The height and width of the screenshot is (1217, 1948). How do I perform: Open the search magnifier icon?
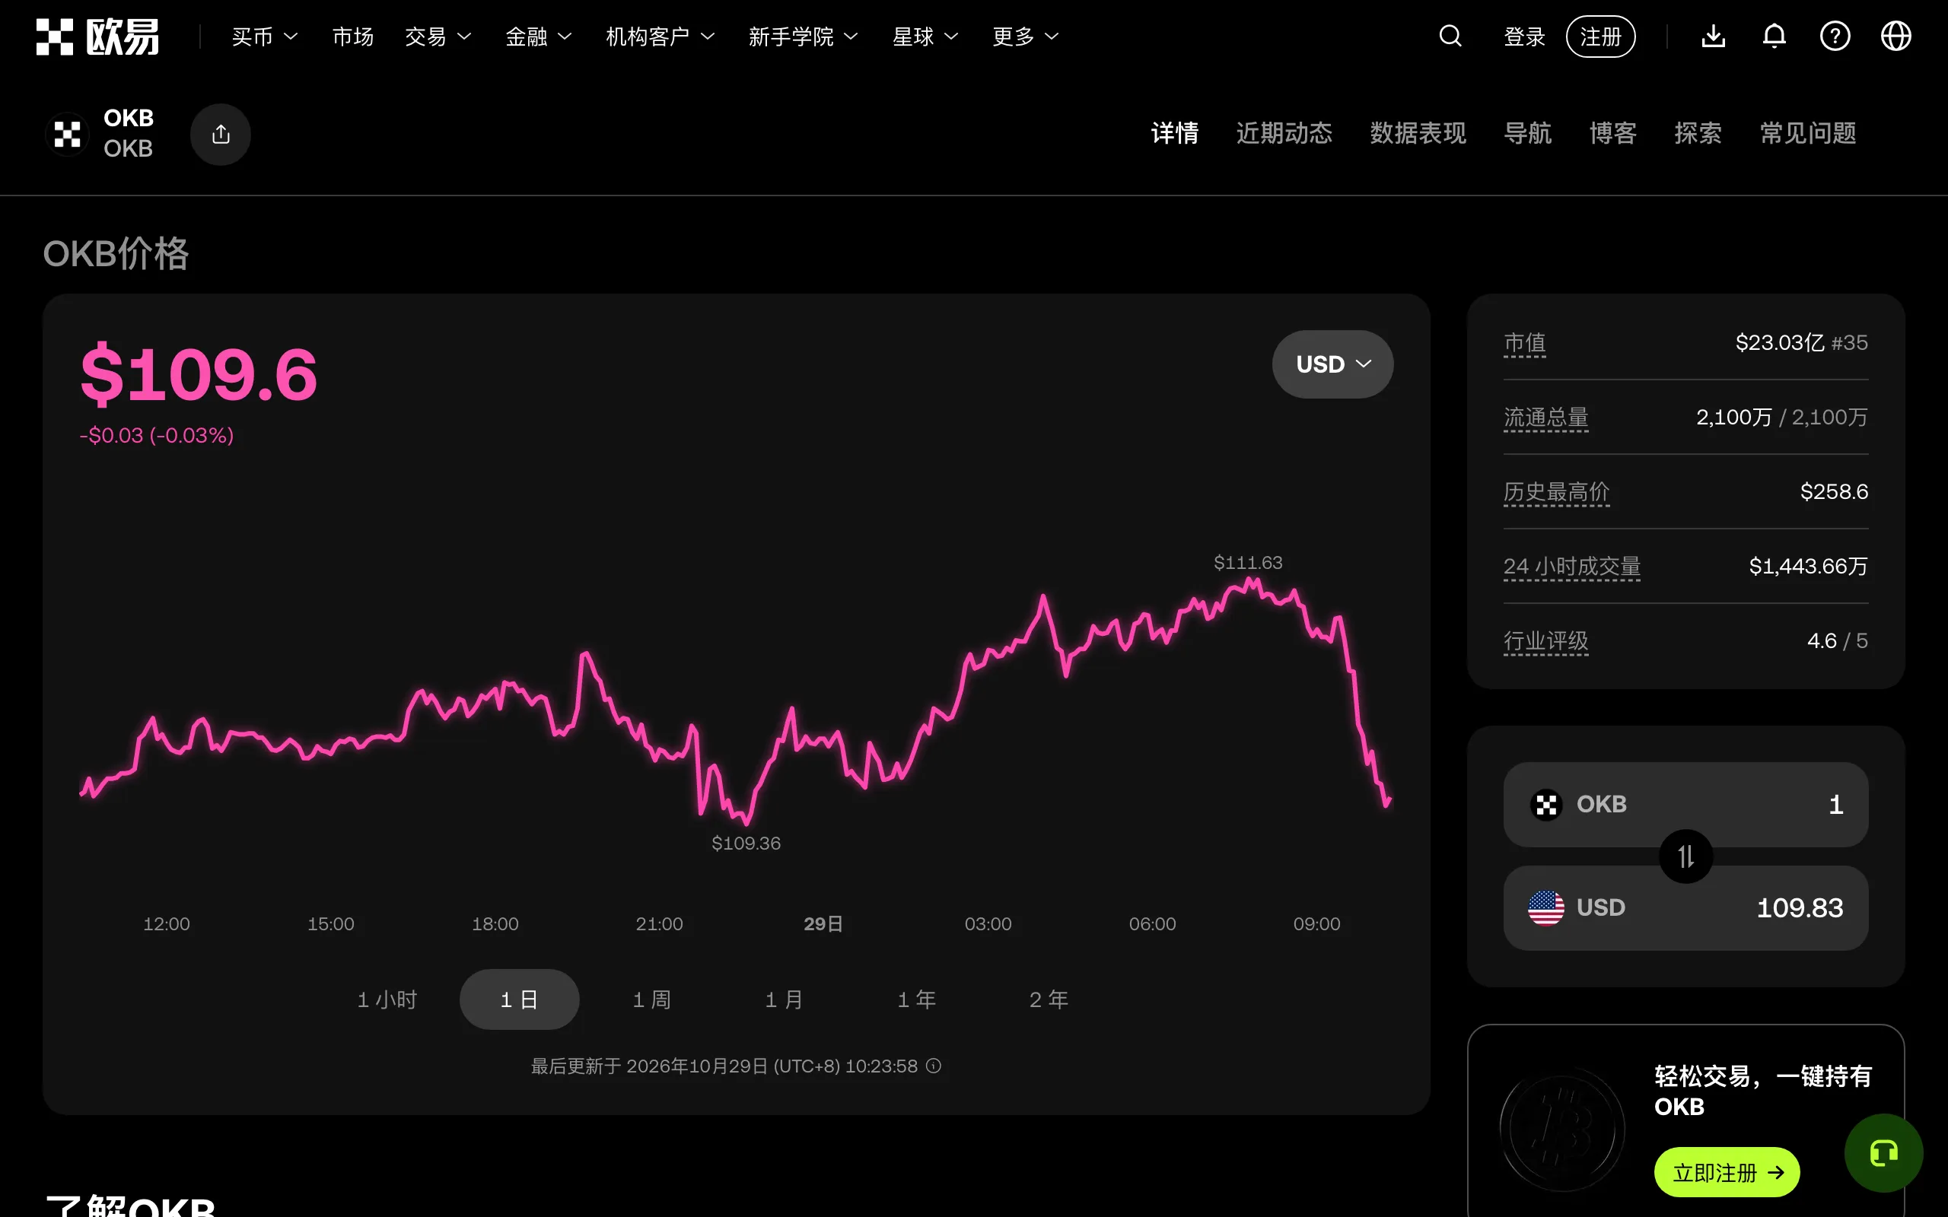pos(1450,37)
